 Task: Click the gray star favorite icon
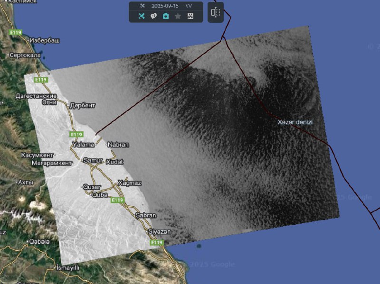click(x=178, y=16)
